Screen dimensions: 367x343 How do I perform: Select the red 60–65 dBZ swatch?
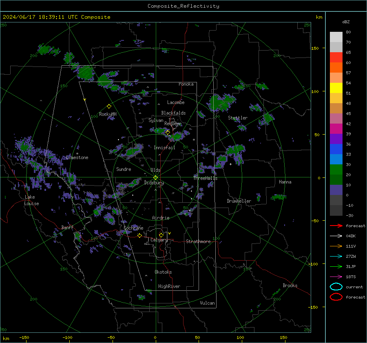pos(336,58)
